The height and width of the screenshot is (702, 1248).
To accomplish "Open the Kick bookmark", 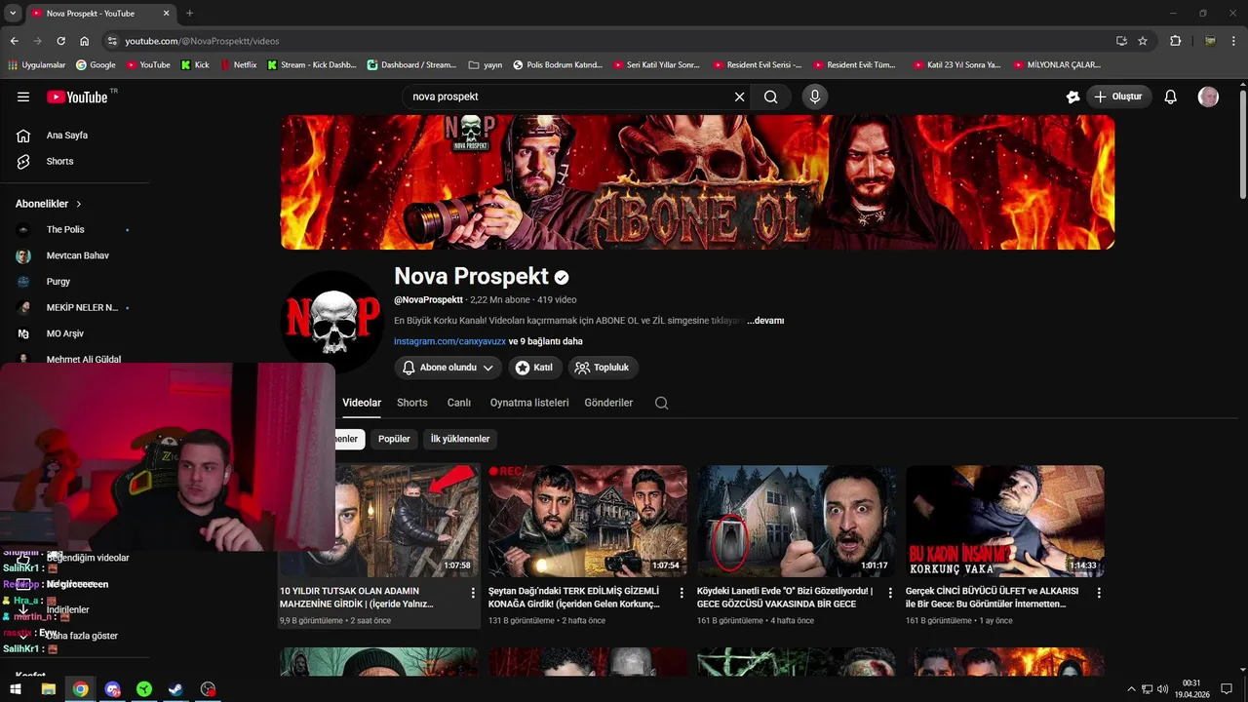I will click(x=195, y=65).
